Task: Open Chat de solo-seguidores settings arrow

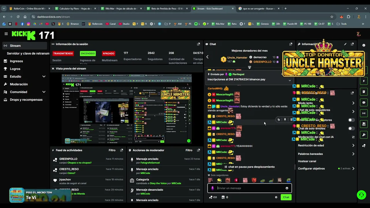Action: click(353, 112)
